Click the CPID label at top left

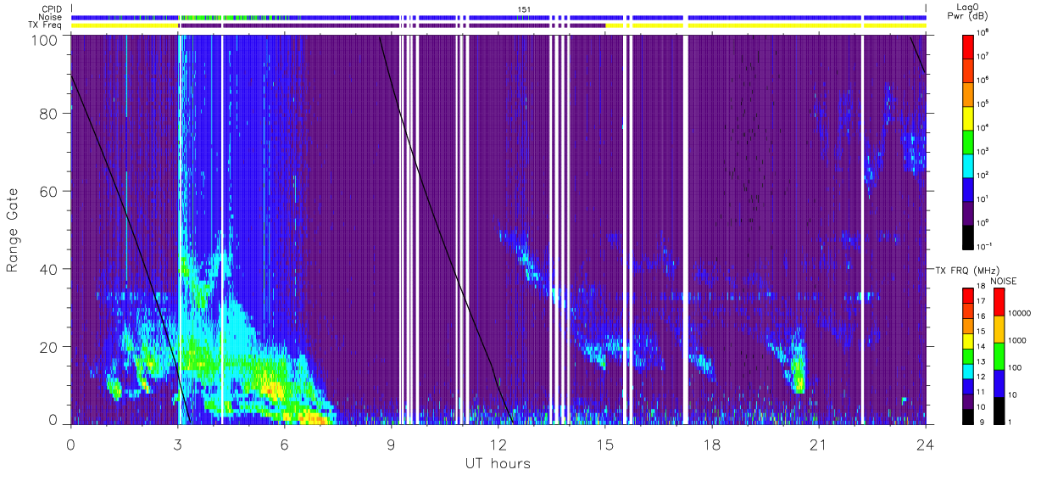[52, 8]
